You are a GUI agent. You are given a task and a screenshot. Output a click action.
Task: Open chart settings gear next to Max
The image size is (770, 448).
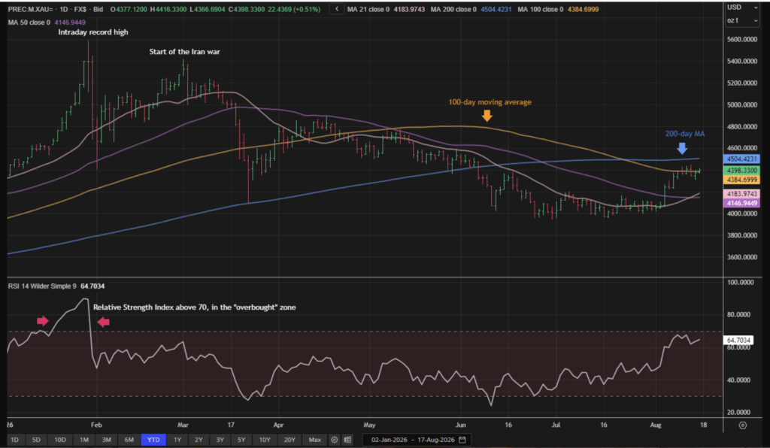click(x=334, y=440)
